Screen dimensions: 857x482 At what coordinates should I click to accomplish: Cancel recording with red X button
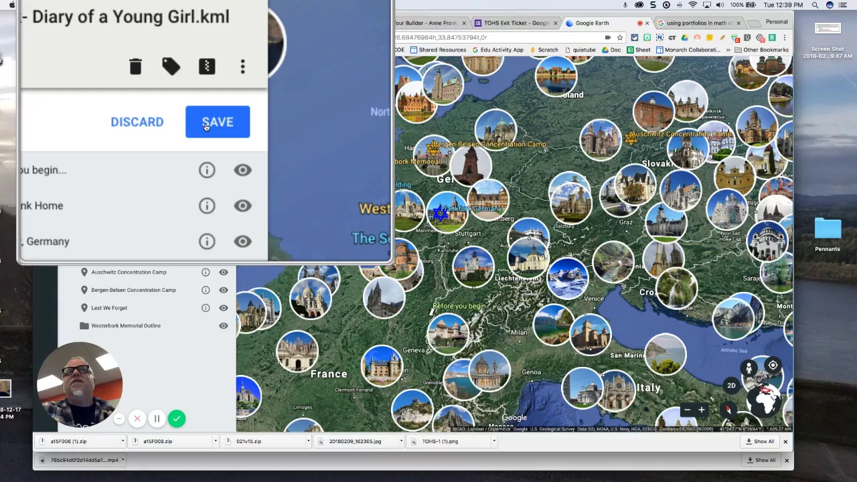[137, 419]
